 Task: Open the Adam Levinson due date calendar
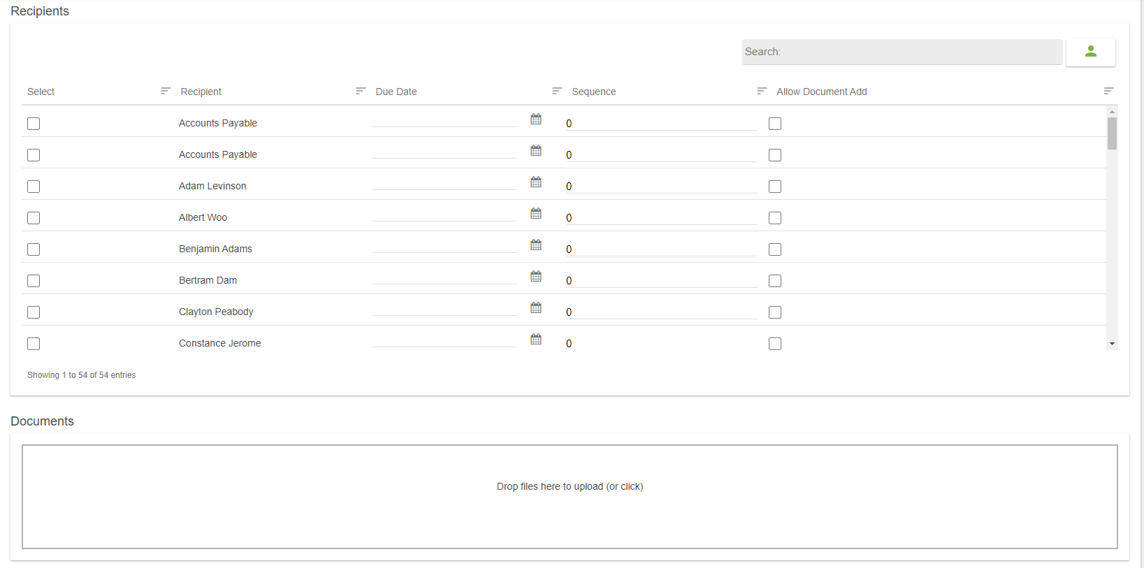536,182
